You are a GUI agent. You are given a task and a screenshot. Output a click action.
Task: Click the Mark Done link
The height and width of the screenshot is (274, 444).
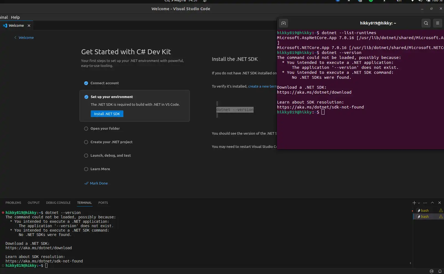pyautogui.click(x=99, y=183)
